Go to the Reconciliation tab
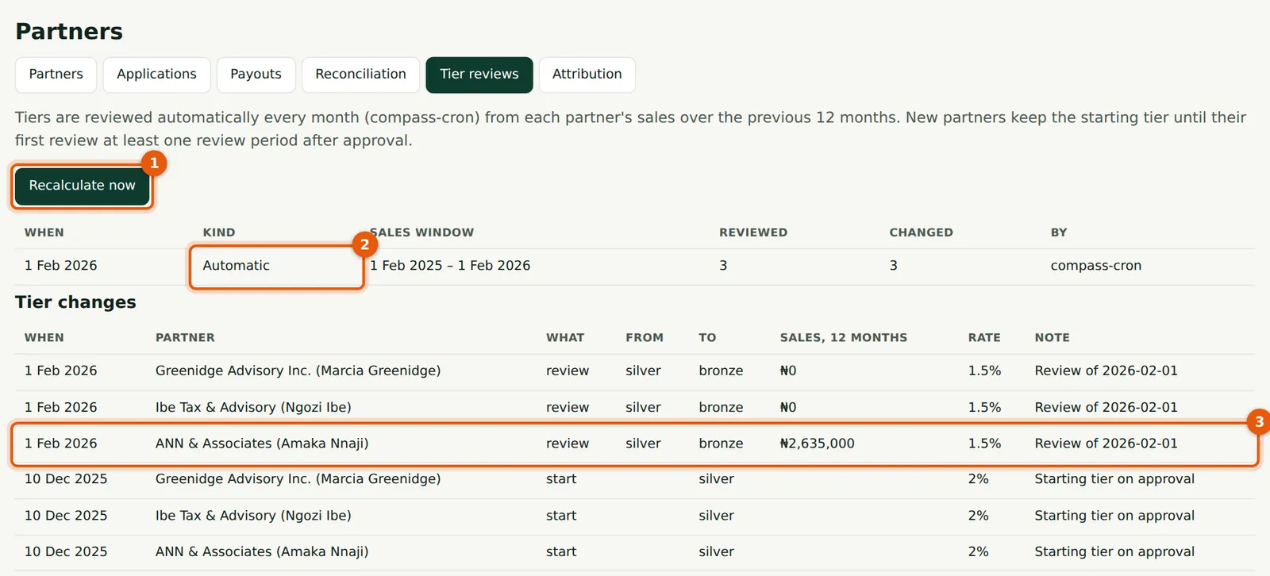Image resolution: width=1270 pixels, height=576 pixels. [360, 75]
